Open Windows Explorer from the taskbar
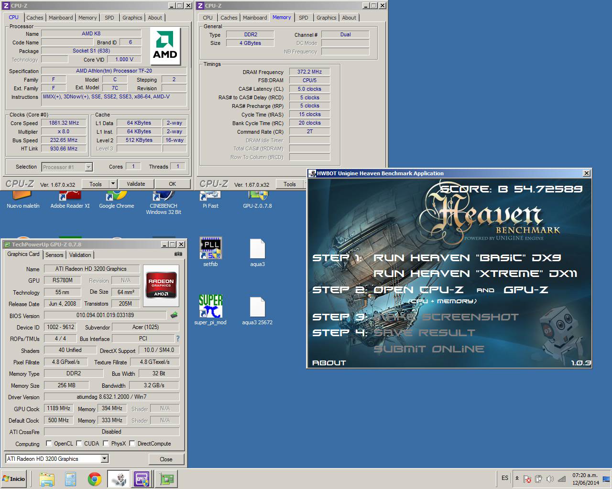This screenshot has height=489, width=612. (47, 479)
